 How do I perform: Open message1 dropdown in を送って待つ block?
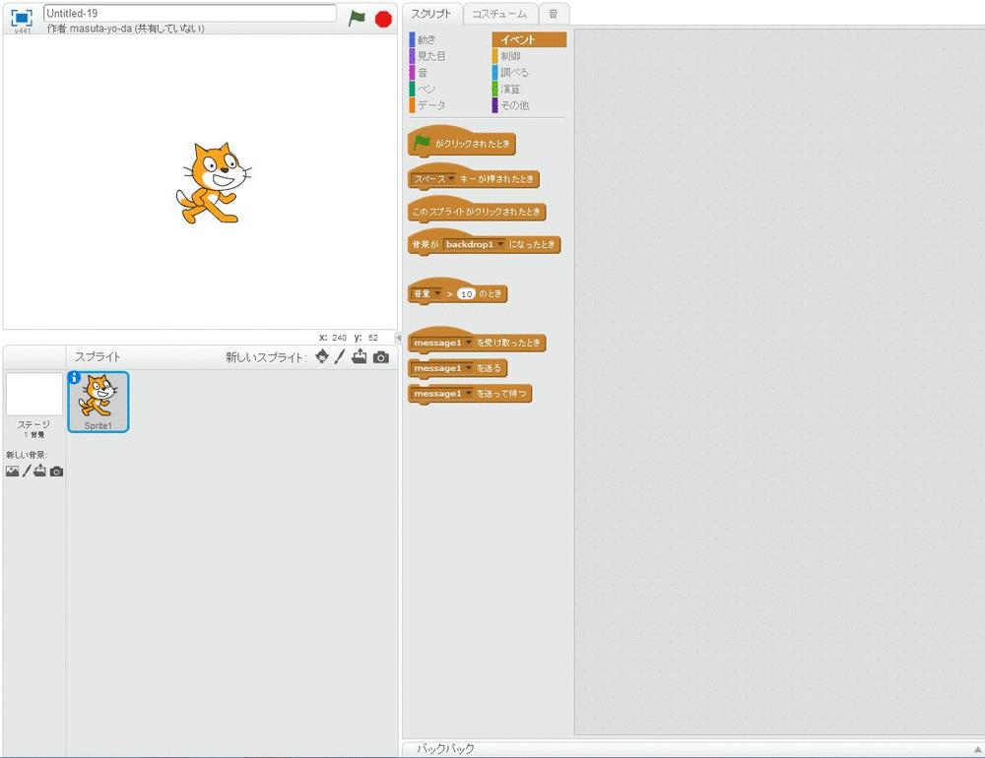(443, 394)
